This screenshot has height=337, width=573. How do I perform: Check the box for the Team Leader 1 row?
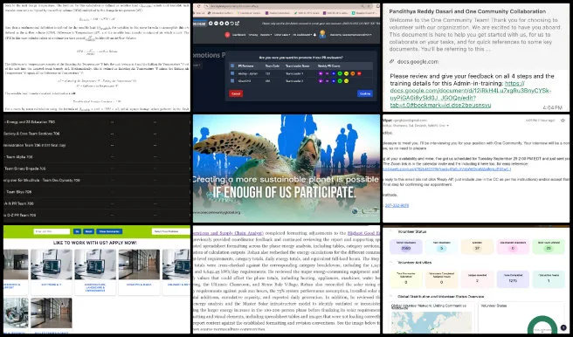[x=232, y=73]
